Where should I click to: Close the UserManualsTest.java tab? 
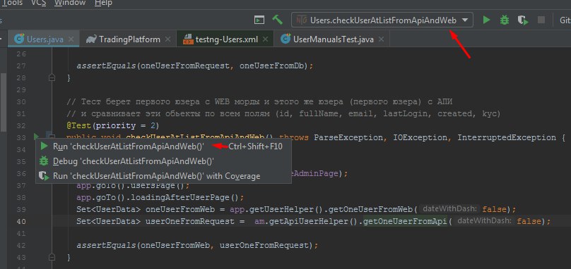(382, 39)
